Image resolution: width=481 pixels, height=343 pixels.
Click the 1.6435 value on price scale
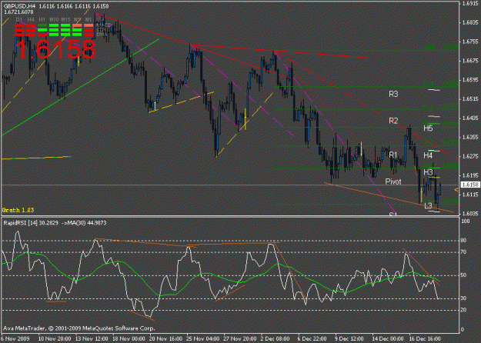coord(470,118)
